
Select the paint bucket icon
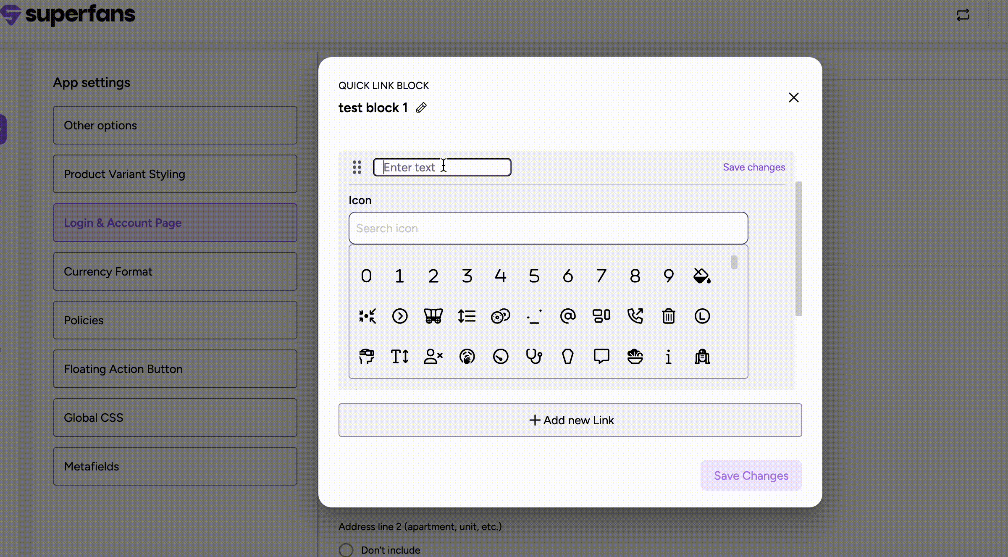pyautogui.click(x=701, y=276)
